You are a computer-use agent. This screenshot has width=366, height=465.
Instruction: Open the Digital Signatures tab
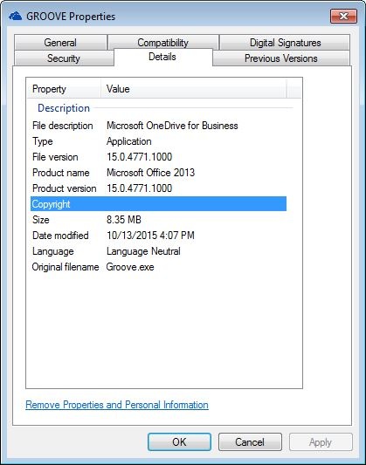click(285, 43)
